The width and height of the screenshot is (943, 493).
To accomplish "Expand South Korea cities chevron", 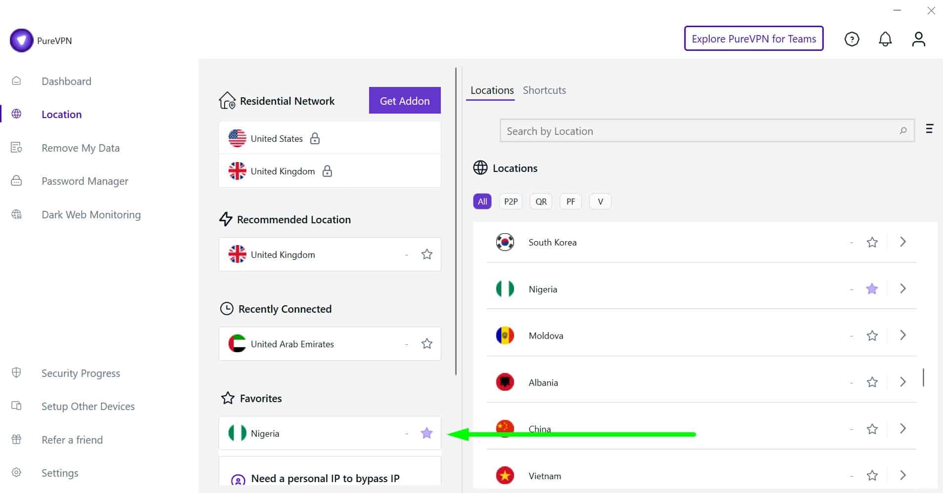I will [x=903, y=242].
